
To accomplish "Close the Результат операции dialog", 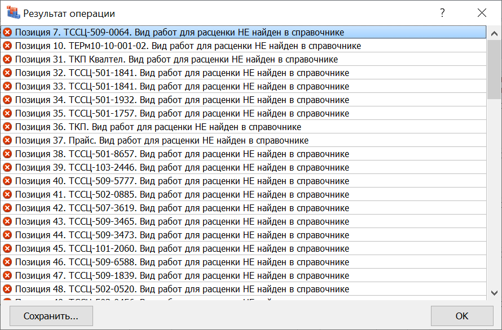I will point(482,13).
